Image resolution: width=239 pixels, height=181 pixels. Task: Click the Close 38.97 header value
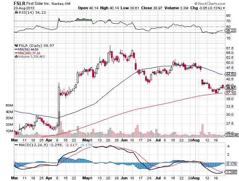coord(152,8)
